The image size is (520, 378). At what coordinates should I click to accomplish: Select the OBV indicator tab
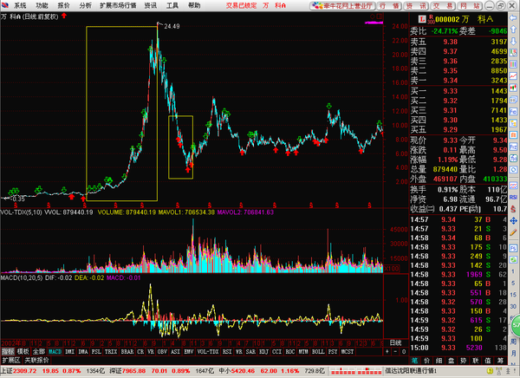coord(162,351)
